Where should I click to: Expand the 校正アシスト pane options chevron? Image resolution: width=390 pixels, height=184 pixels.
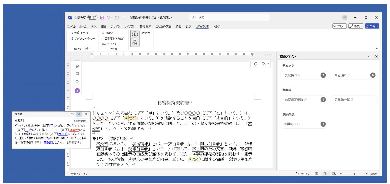pos(369,57)
